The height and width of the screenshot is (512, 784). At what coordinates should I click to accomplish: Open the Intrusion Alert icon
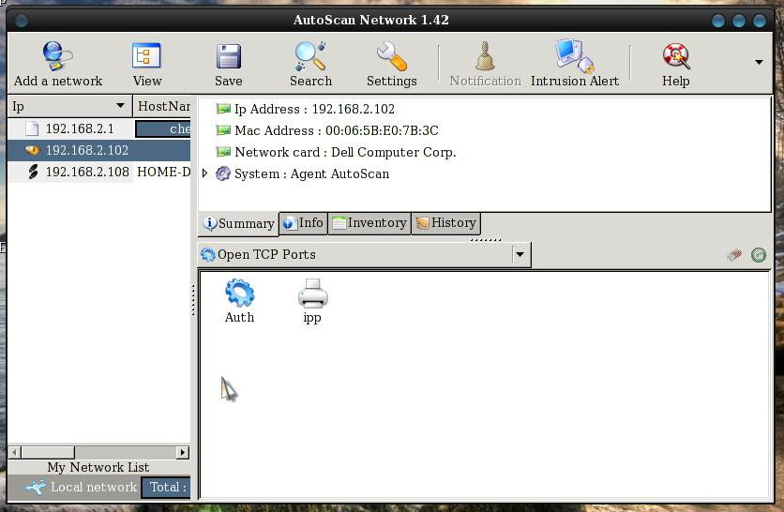574,56
